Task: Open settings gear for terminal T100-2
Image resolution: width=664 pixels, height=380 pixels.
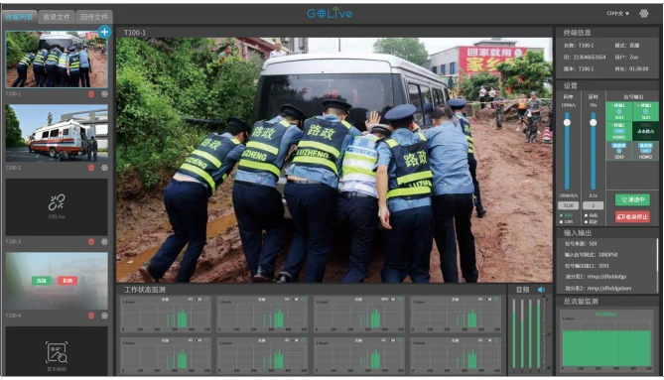Action: tap(104, 168)
